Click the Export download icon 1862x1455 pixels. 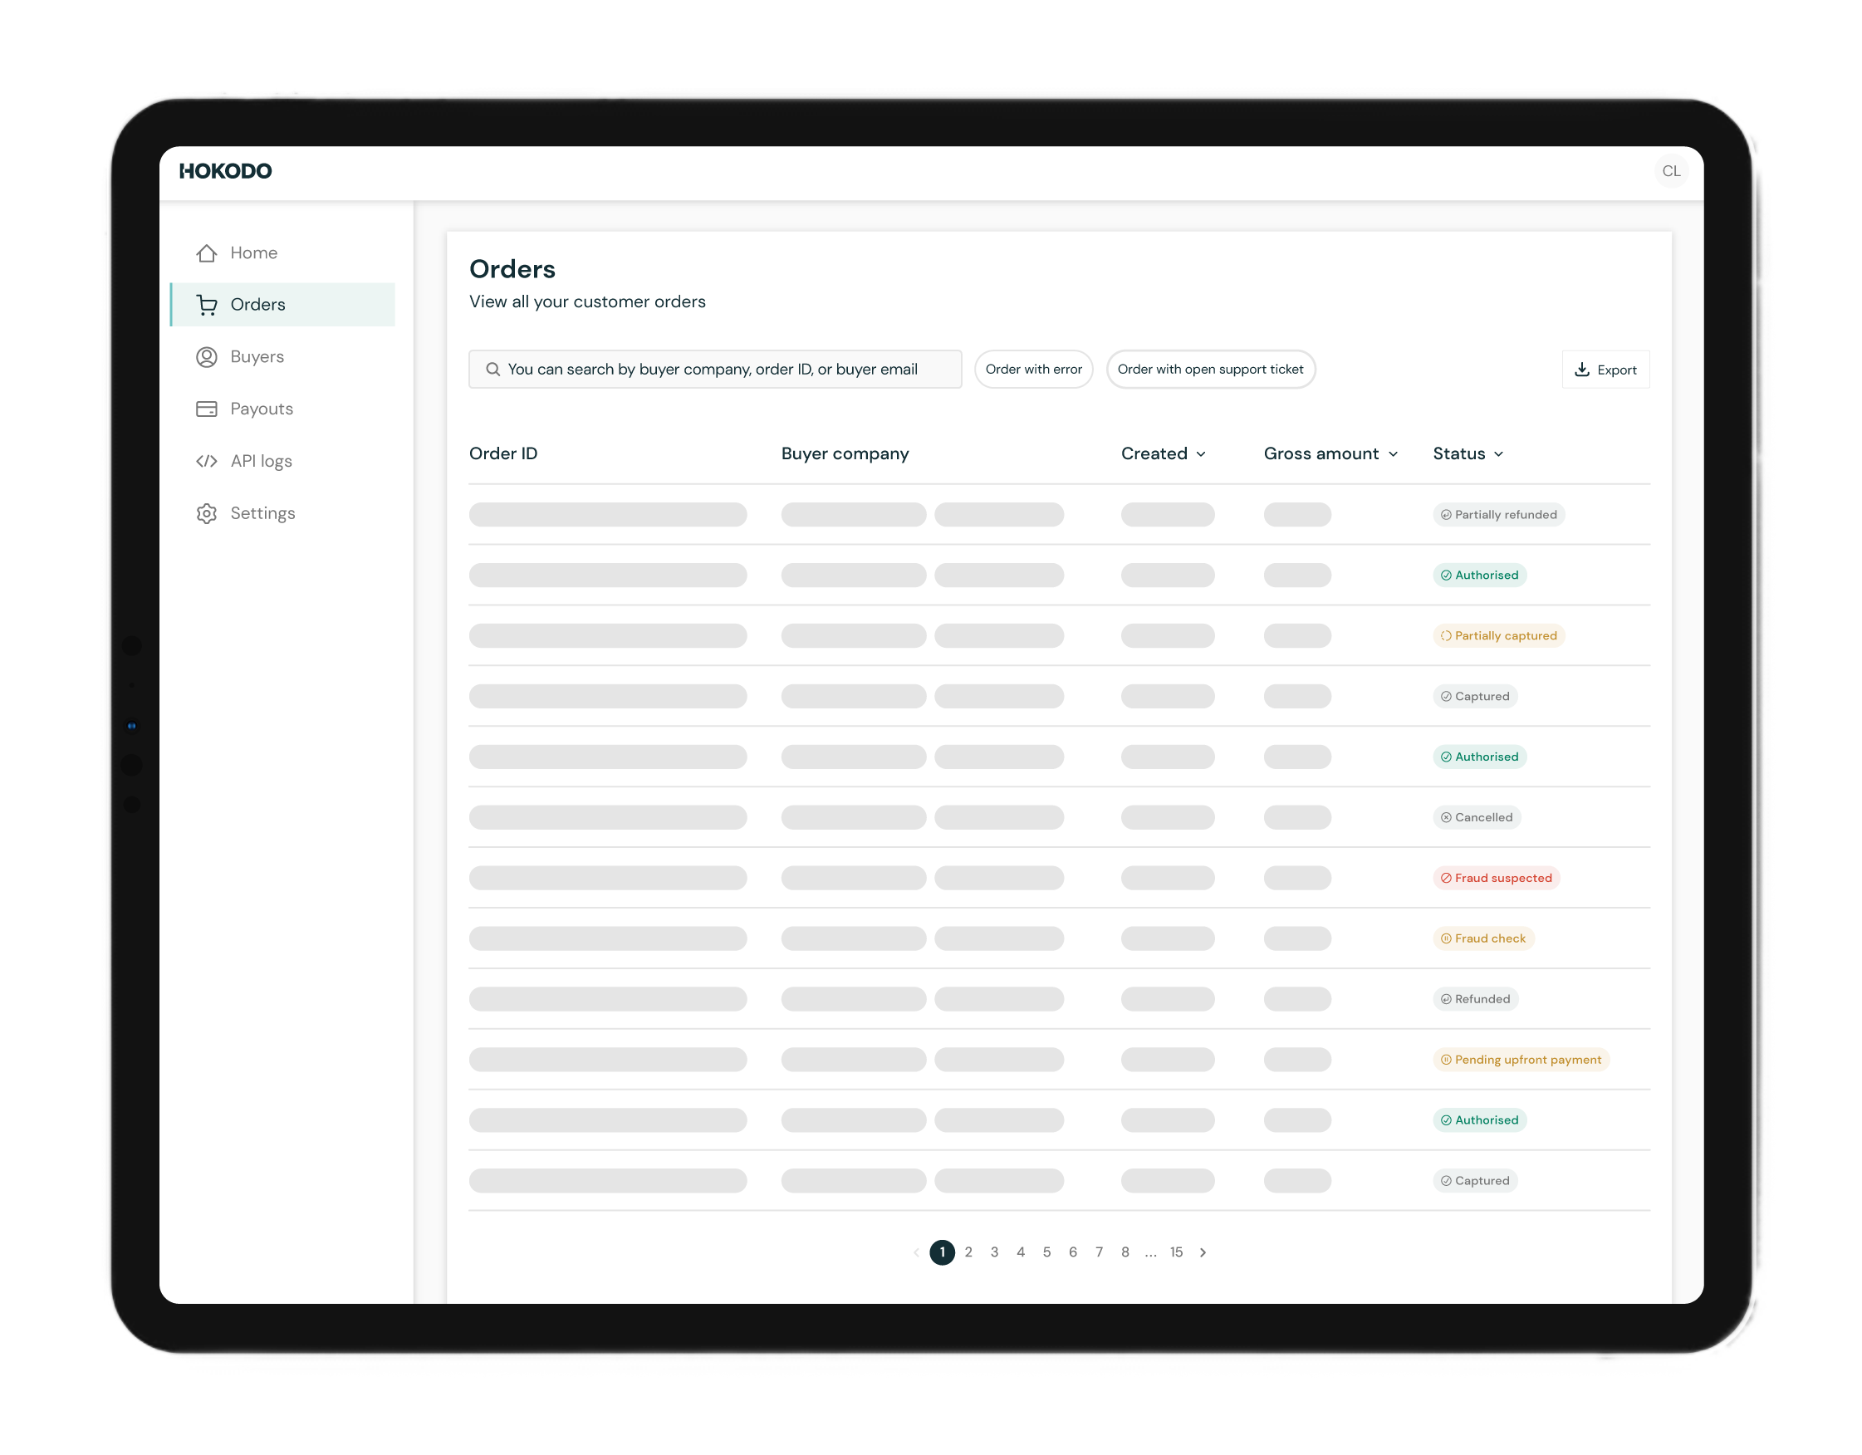[1581, 369]
